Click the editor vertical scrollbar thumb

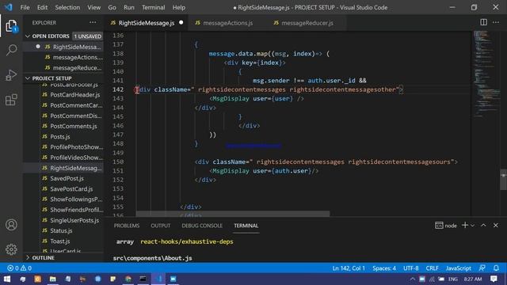(x=503, y=180)
